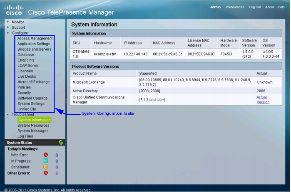Open Bridges and Servers page

pyautogui.click(x=34, y=49)
